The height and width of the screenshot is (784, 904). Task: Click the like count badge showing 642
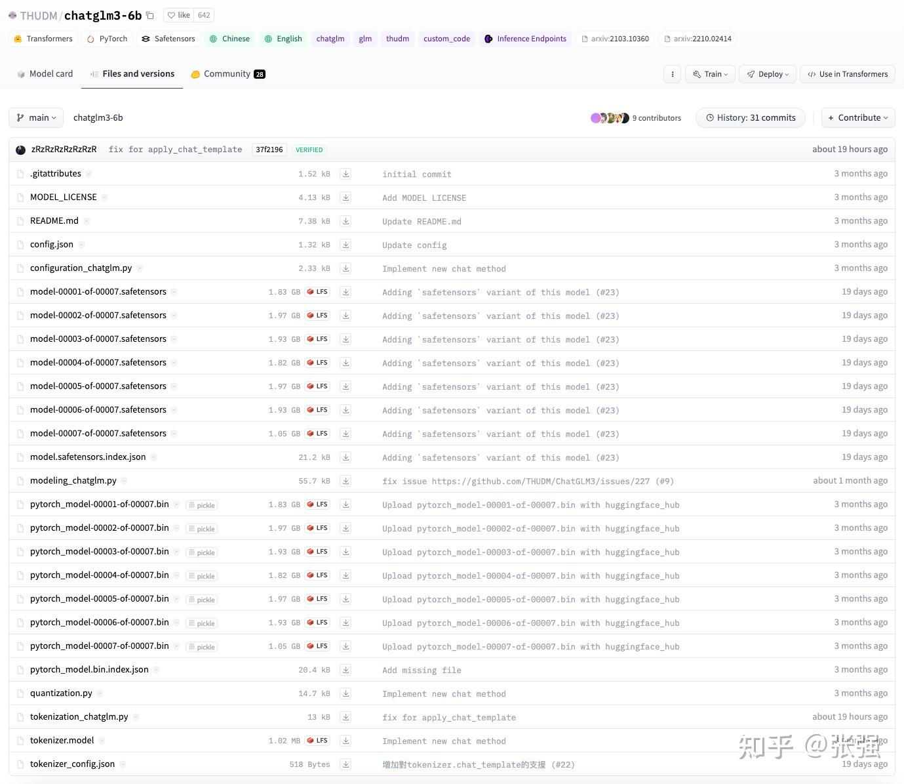click(x=204, y=14)
